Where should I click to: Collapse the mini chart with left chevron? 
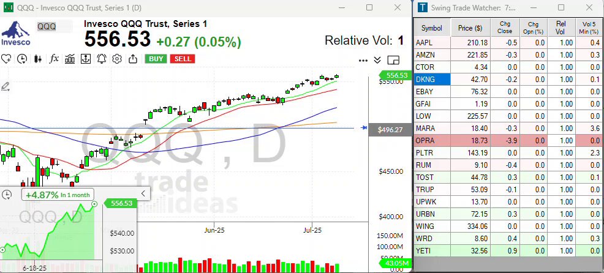pos(143,193)
